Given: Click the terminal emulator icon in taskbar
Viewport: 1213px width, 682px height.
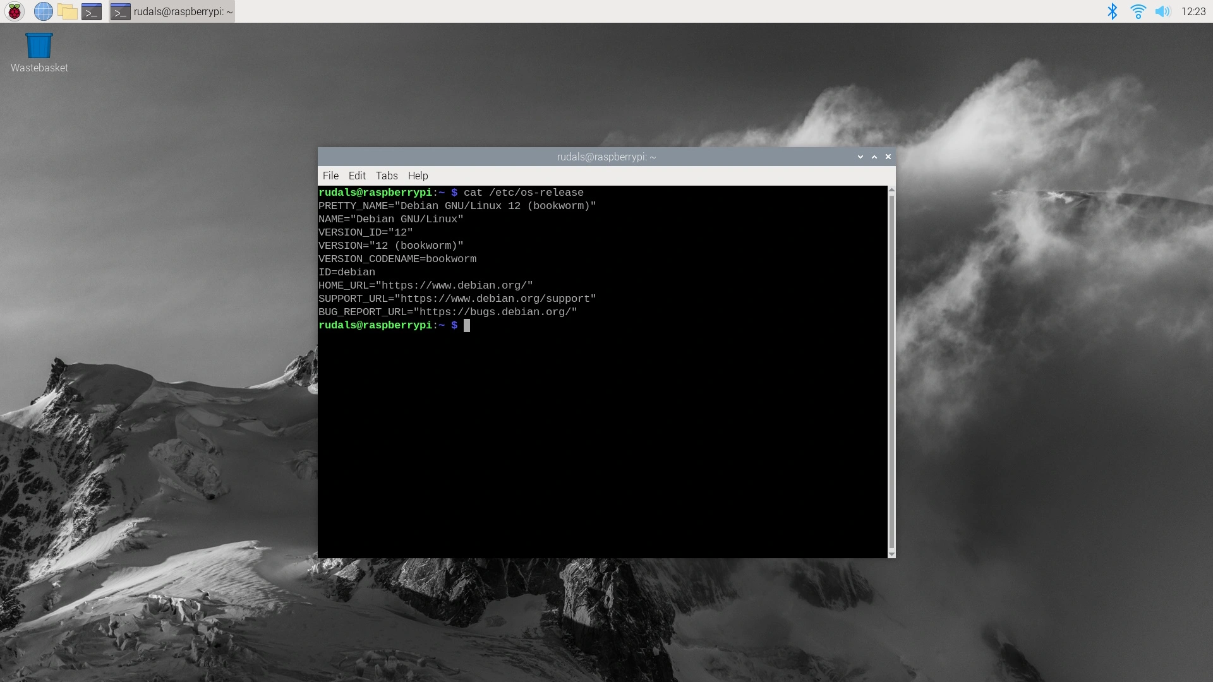Looking at the screenshot, I should point(92,11).
